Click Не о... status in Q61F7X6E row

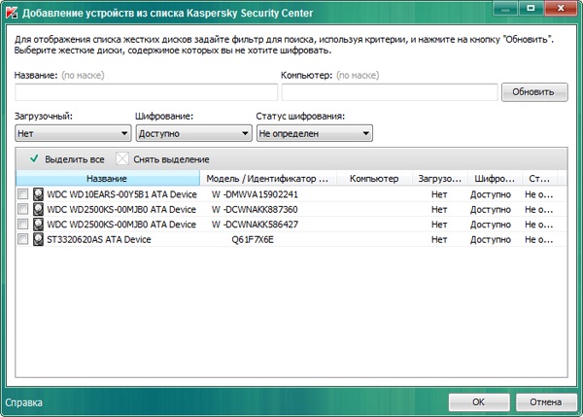pos(538,239)
